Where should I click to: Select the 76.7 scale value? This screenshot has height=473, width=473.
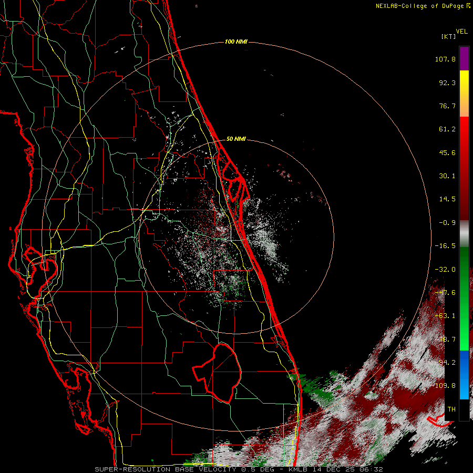click(447, 106)
